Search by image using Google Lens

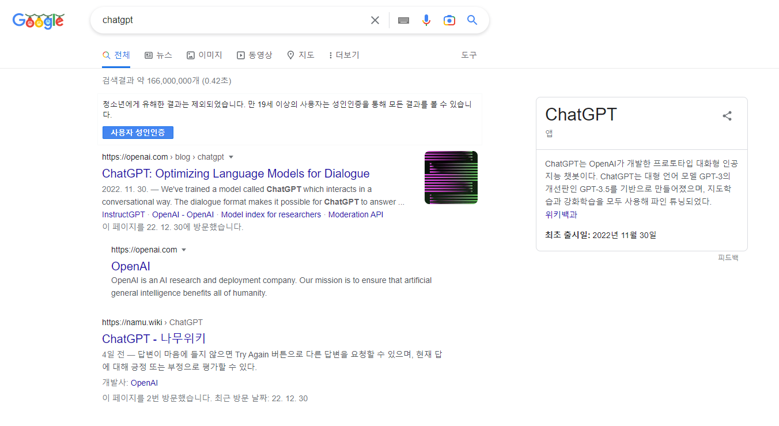click(449, 20)
